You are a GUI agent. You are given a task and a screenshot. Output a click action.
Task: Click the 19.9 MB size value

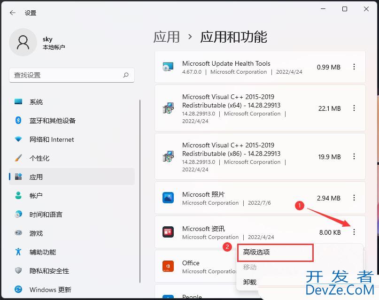pos(329,157)
